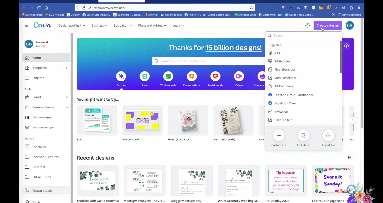Select the Docs category icon
Screen dimensions: 383x203
145,76
